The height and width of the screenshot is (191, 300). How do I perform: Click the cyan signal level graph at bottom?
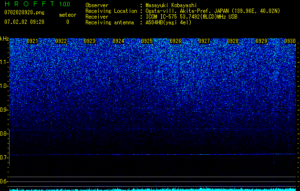153,189
